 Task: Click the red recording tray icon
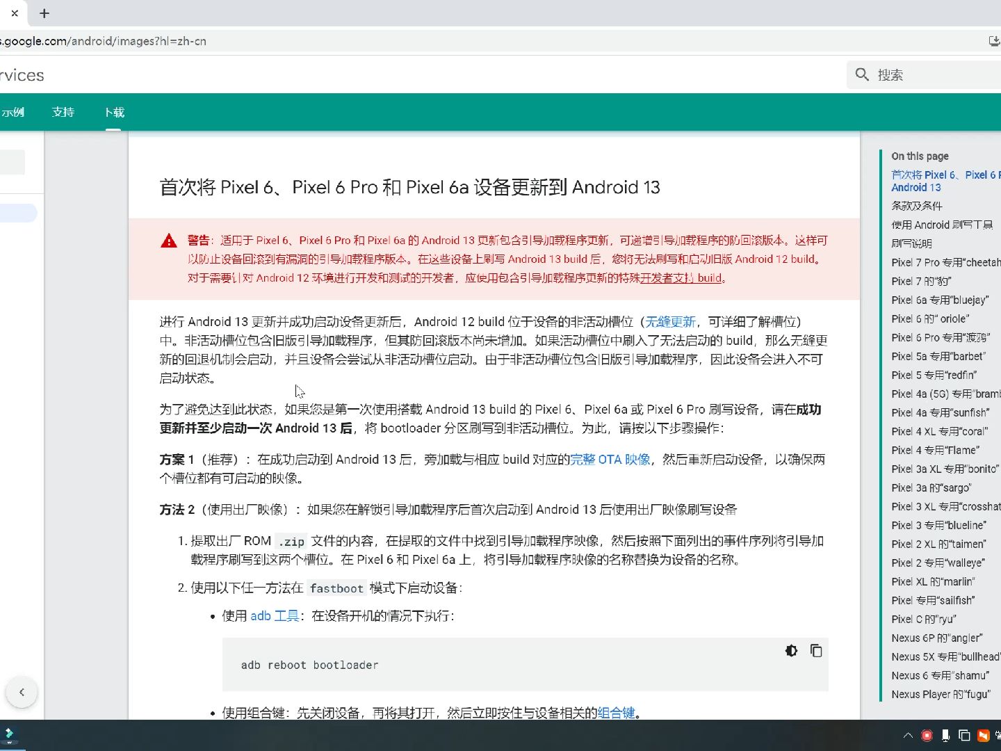927,735
